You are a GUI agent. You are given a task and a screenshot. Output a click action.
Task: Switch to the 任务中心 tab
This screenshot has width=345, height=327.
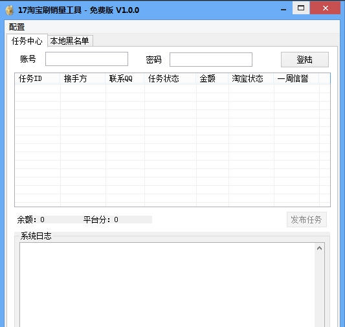[27, 41]
